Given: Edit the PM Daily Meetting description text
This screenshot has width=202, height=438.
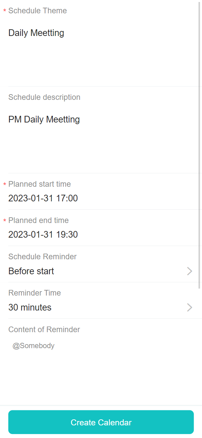Looking at the screenshot, I should click(44, 119).
